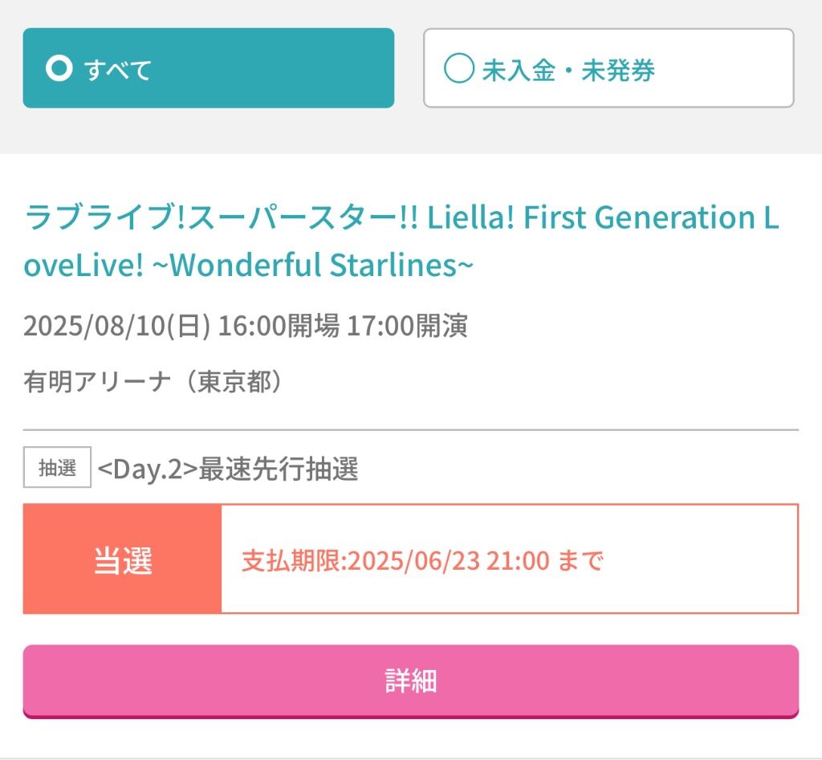Screen dimensions: 822x760
Task: Click the 最速先行抽選 sale type text
Action: [279, 468]
